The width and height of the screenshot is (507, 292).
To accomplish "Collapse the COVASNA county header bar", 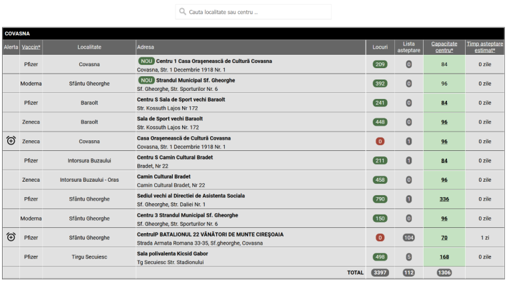I will point(253,33).
